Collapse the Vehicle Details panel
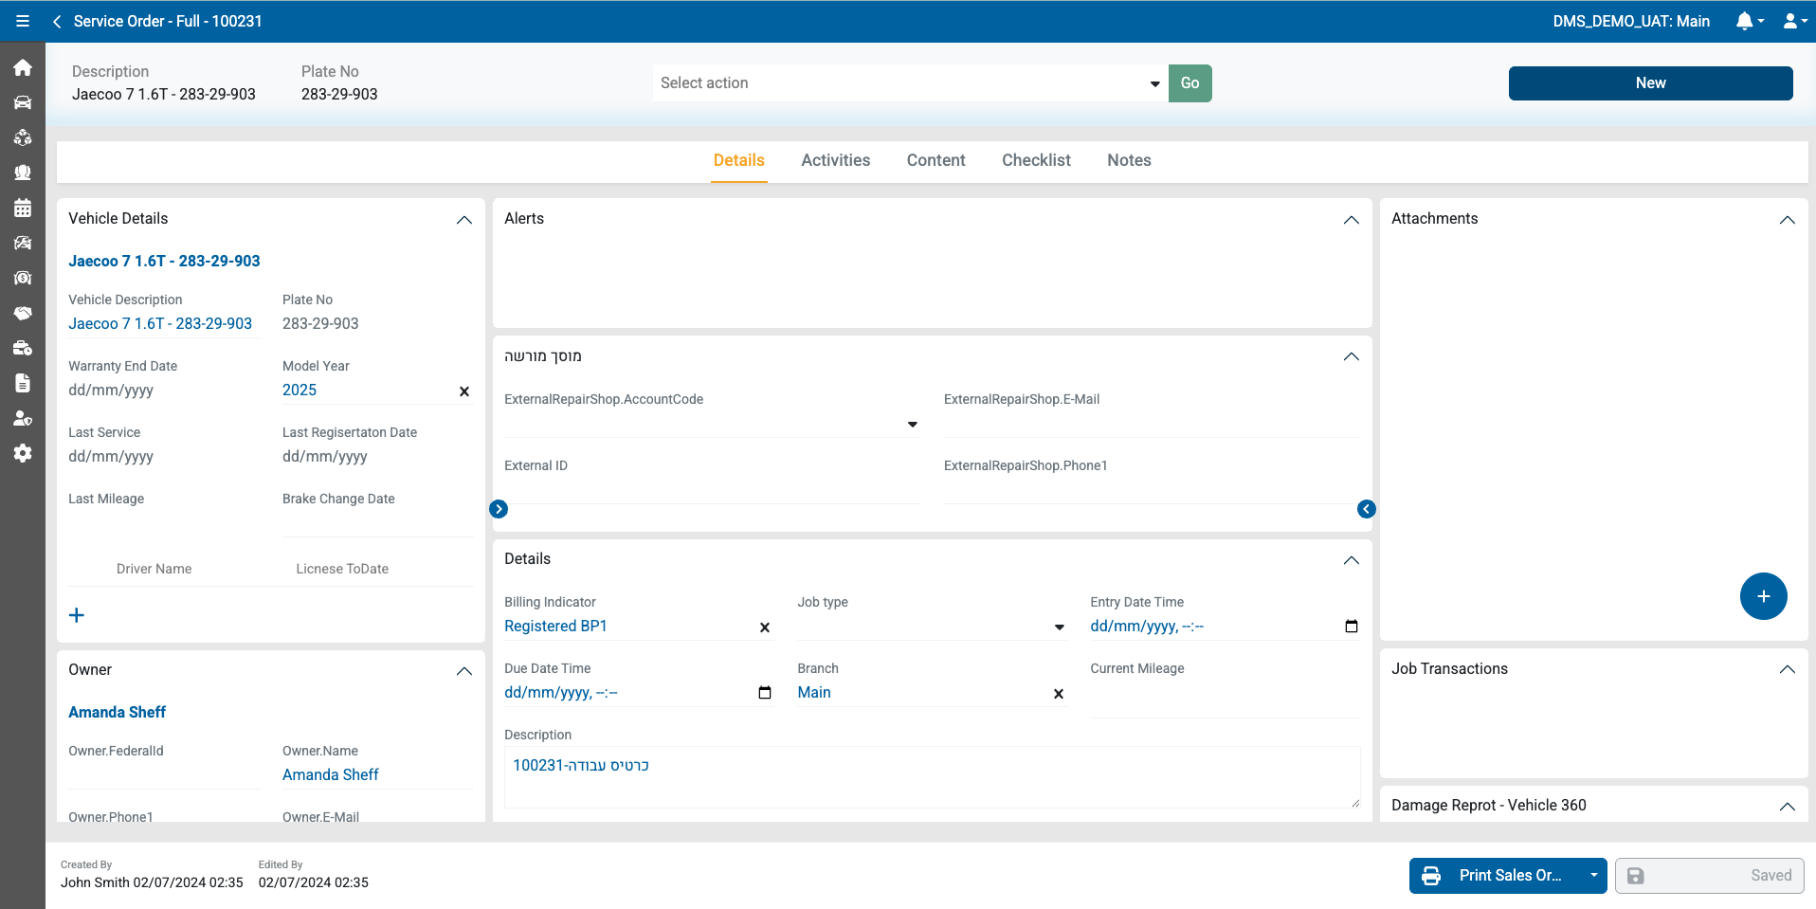This screenshot has width=1816, height=909. click(x=464, y=220)
